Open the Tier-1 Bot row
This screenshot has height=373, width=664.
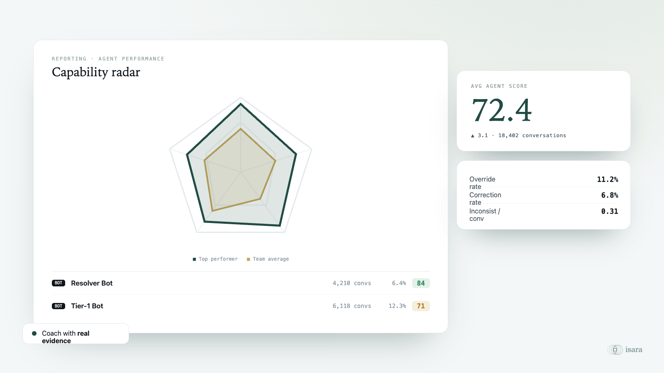point(241,306)
